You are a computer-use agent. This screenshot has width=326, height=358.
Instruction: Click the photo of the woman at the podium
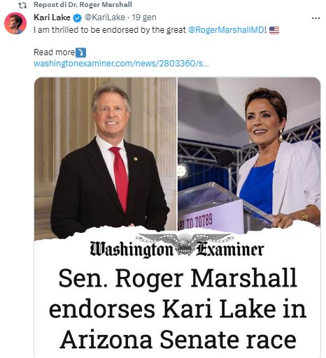(249, 155)
